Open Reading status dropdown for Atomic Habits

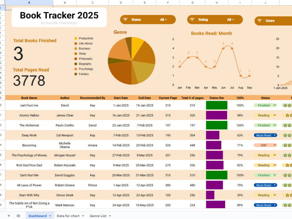[x=274, y=115]
